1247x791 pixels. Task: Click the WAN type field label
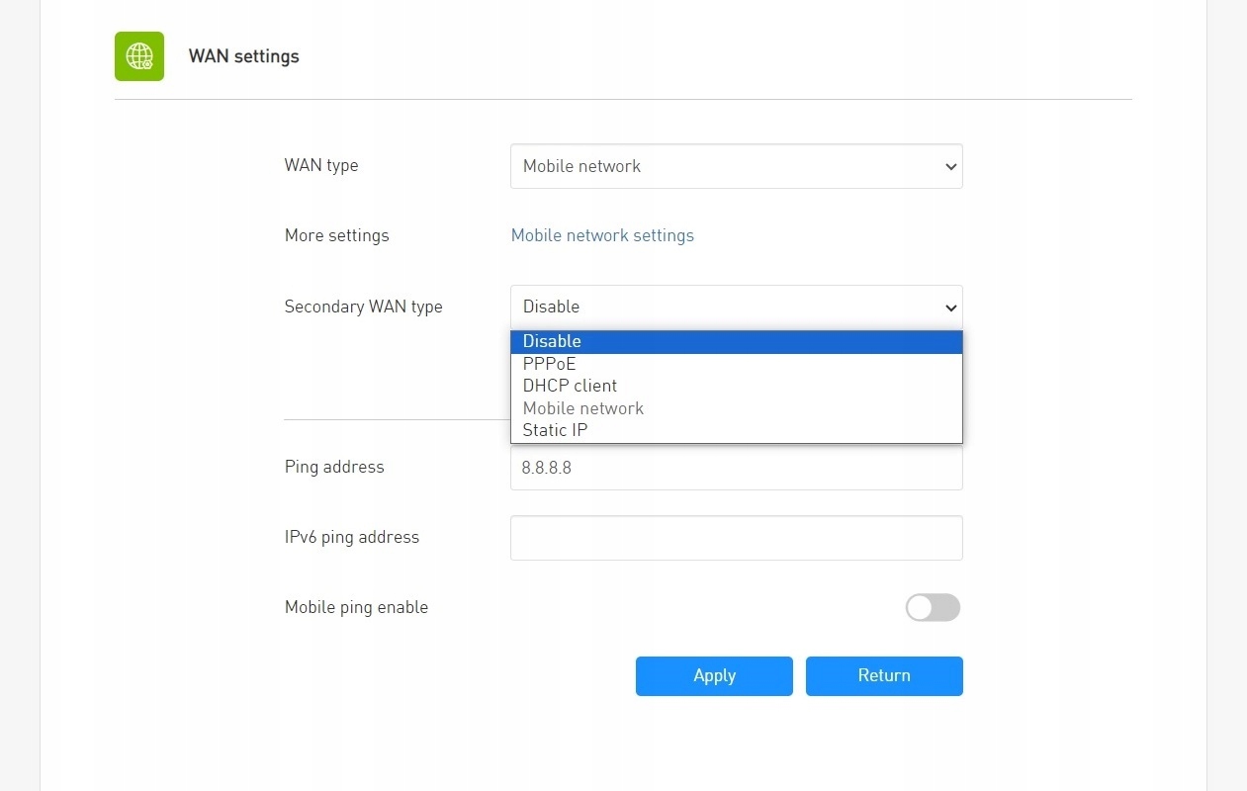click(321, 165)
